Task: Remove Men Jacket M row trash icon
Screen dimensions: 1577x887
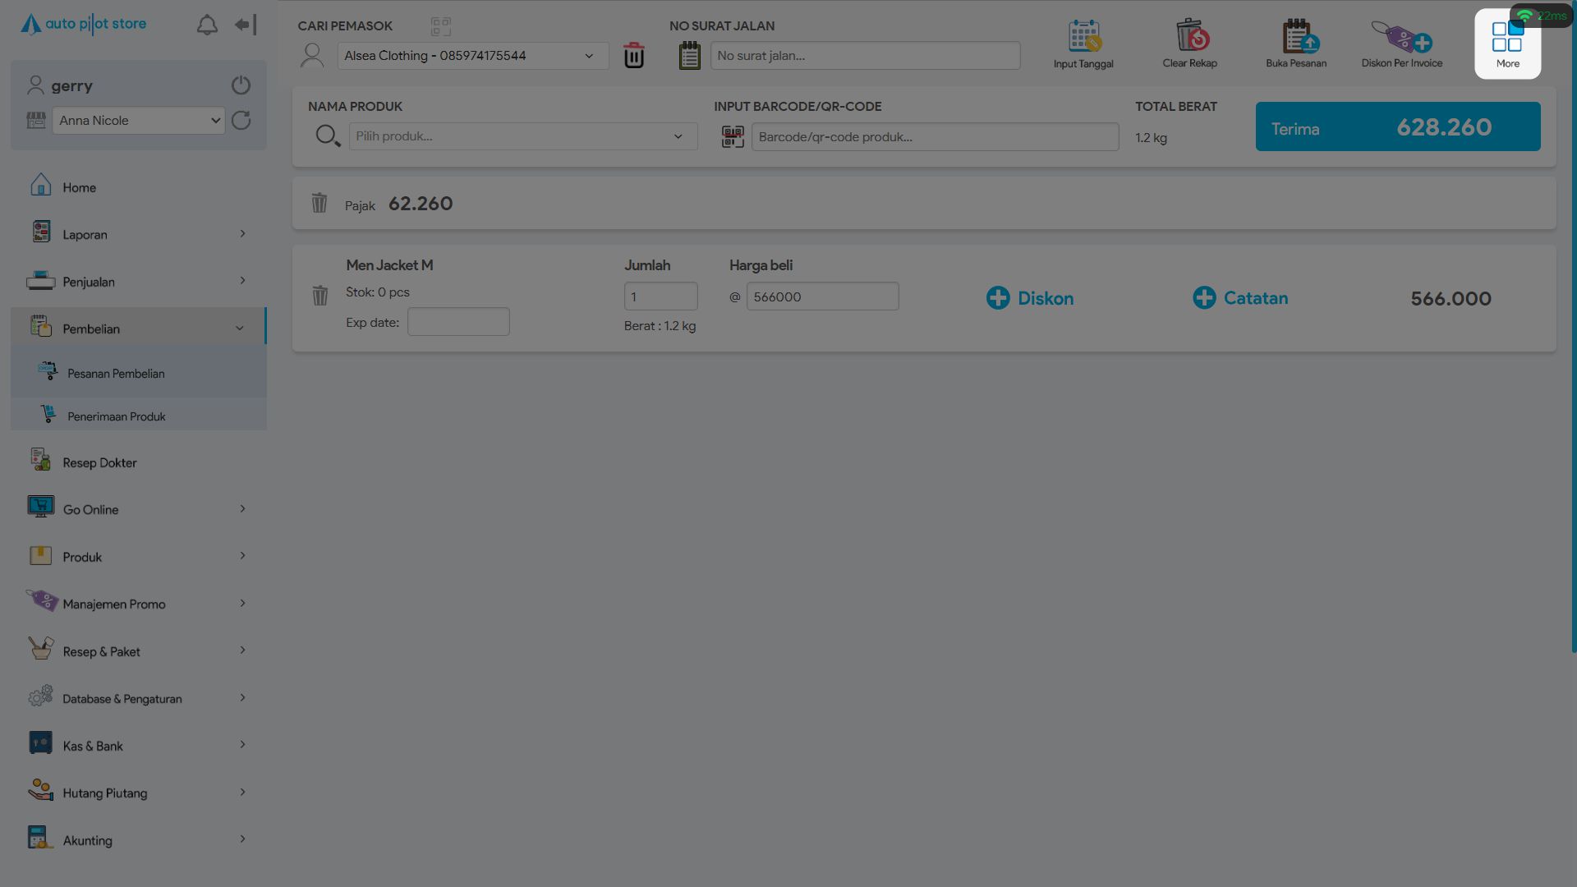Action: [320, 296]
